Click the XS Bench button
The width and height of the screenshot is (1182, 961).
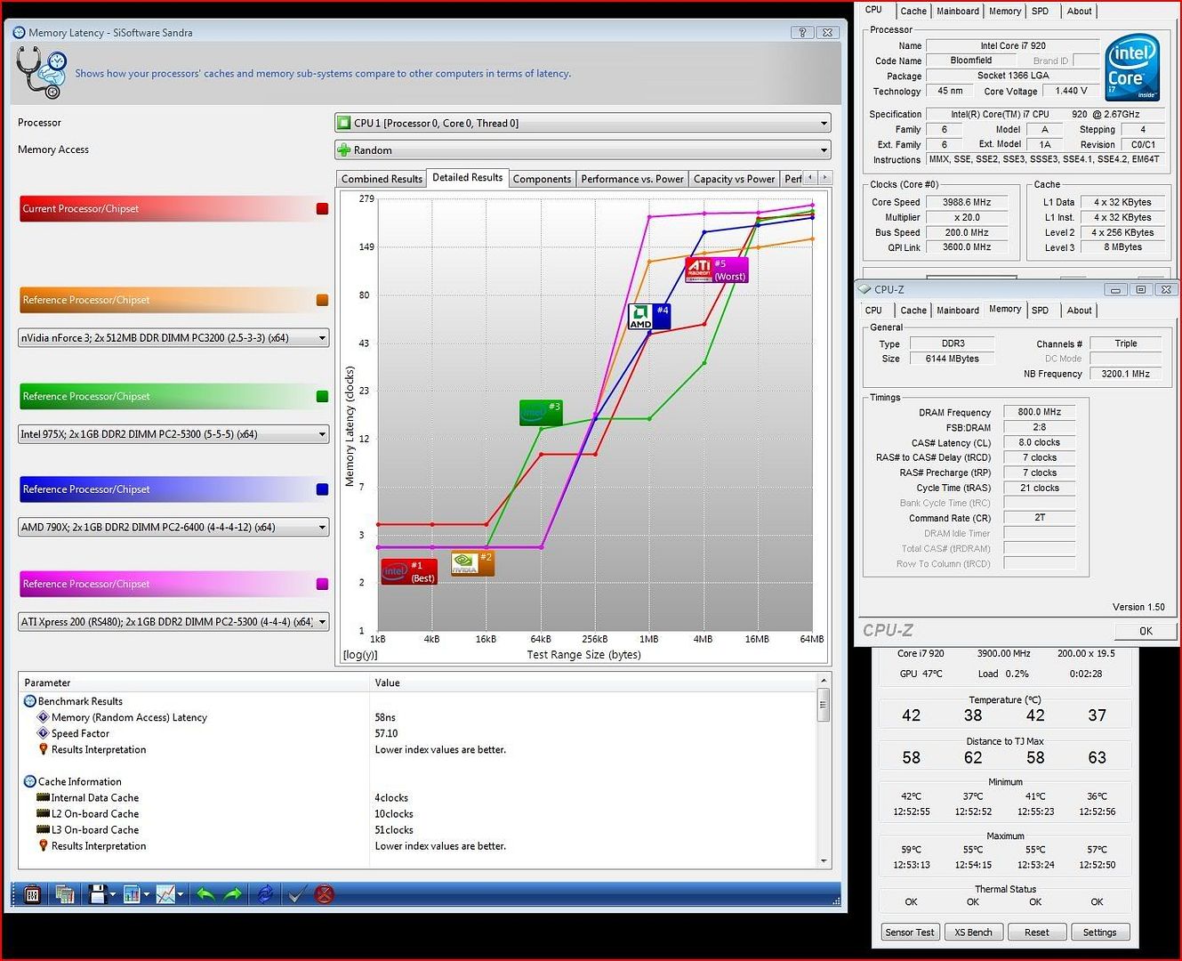(x=973, y=933)
